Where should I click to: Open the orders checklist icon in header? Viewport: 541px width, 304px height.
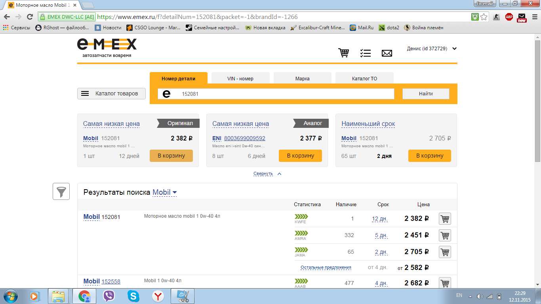pyautogui.click(x=365, y=53)
